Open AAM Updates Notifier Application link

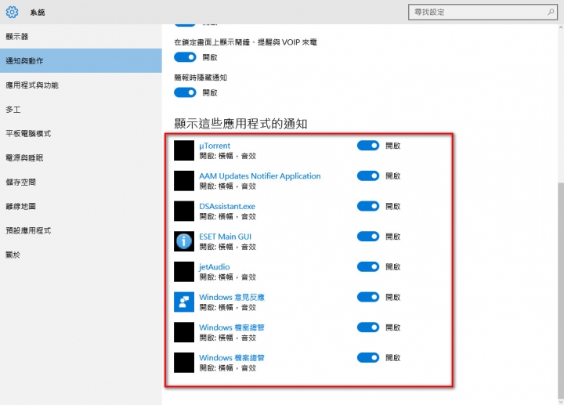tap(260, 176)
